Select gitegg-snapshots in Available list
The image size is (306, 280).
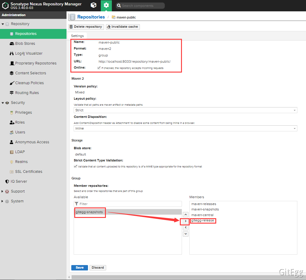tap(128, 212)
